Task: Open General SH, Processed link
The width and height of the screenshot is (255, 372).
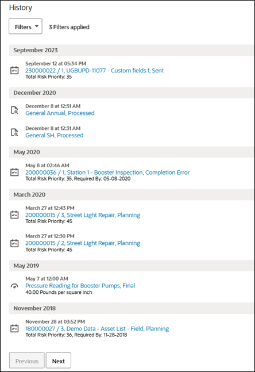Action: pos(54,135)
